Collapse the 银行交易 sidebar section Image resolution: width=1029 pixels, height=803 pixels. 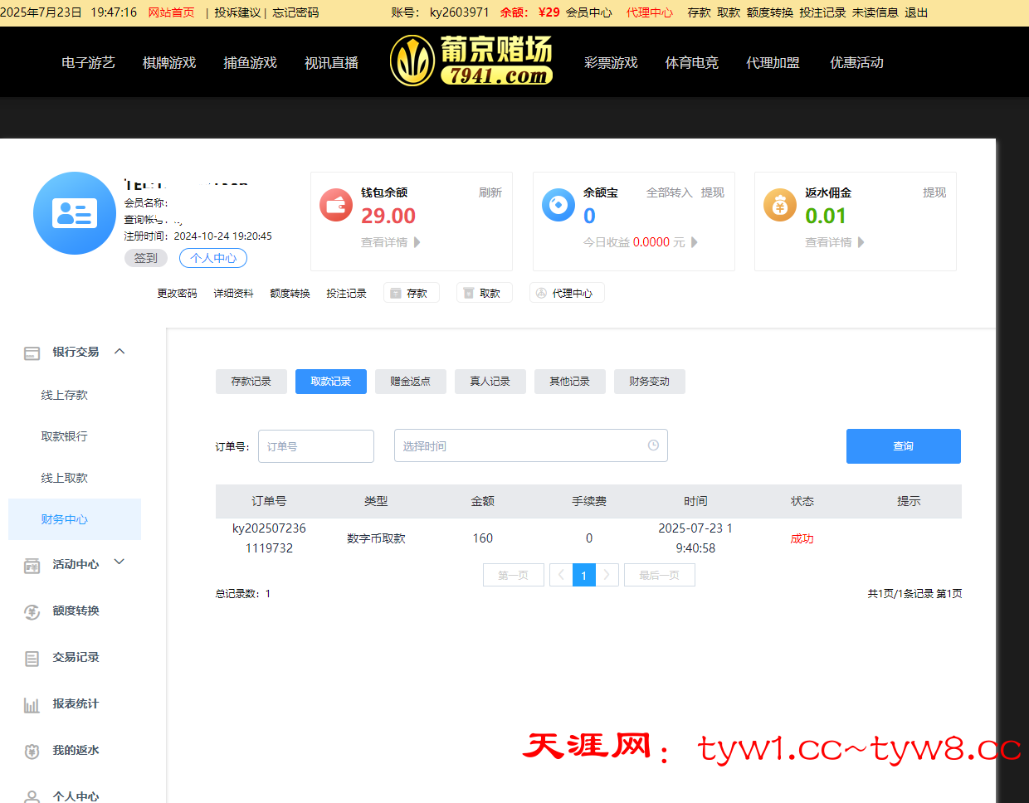pos(119,352)
